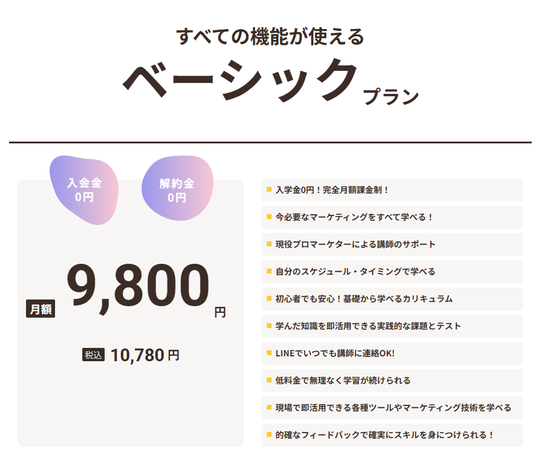Click the 入会金0円 gradient badge

point(84,190)
